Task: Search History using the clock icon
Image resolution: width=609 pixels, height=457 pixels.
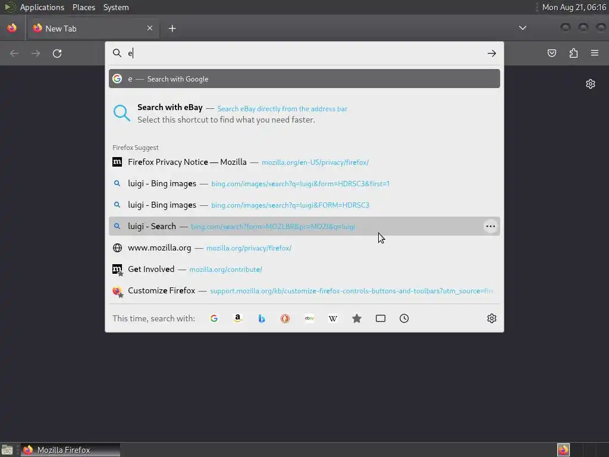Action: (x=404, y=318)
